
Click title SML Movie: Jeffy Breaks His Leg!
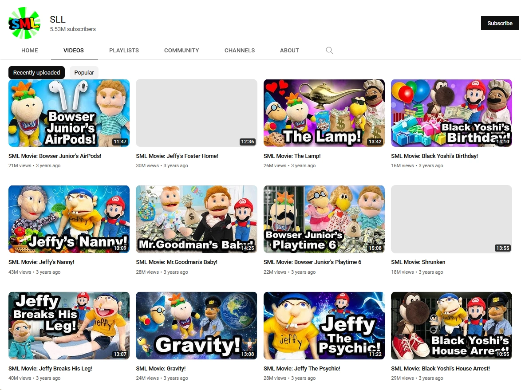coord(50,368)
